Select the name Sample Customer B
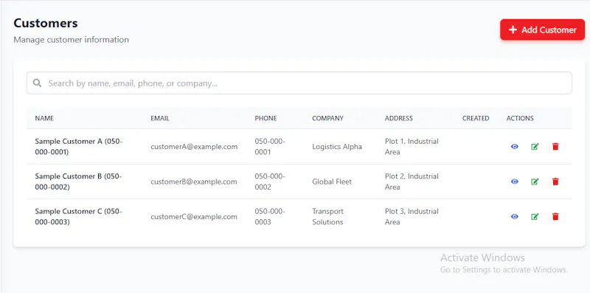This screenshot has width=590, height=293. (x=79, y=182)
